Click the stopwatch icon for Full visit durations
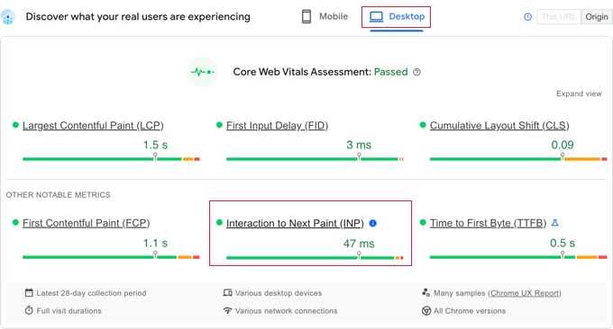 click(x=29, y=311)
